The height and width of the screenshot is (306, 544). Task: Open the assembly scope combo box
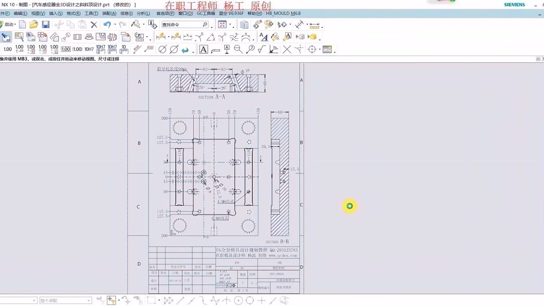click(65, 300)
